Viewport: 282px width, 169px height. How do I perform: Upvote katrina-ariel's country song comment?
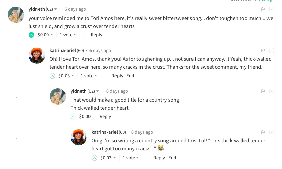coord(94,158)
